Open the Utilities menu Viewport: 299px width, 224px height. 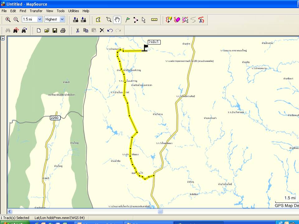pyautogui.click(x=74, y=11)
